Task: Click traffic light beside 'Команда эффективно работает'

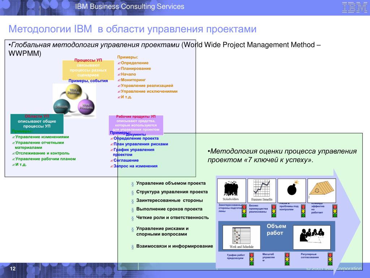Action: (335, 211)
